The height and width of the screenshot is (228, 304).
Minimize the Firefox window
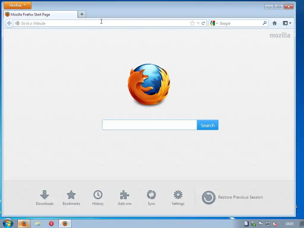pyautogui.click(x=269, y=7)
